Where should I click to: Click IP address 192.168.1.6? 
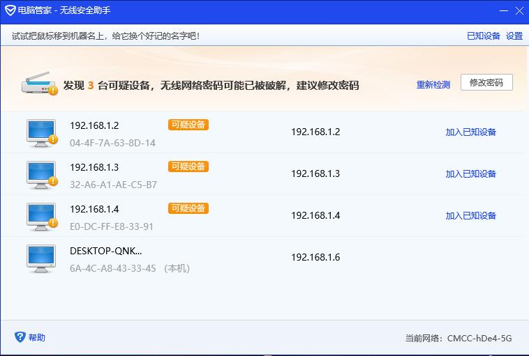[x=315, y=257]
